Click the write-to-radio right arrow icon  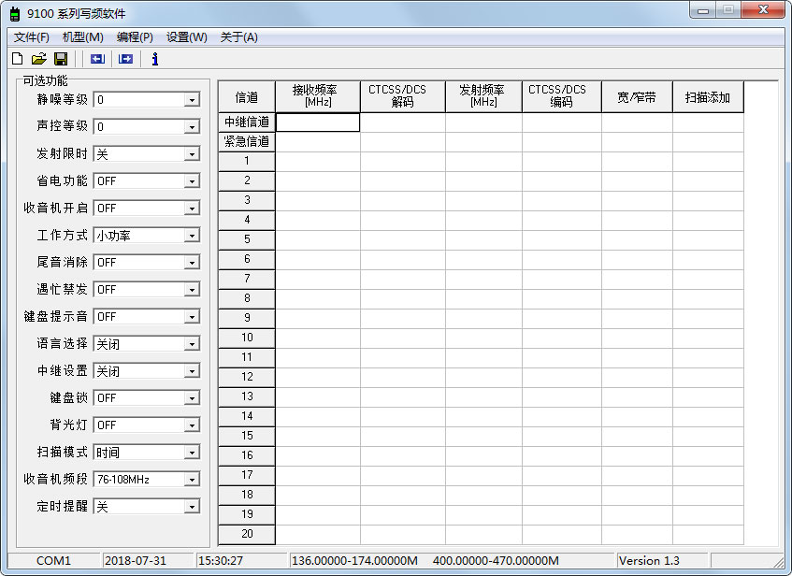pyautogui.click(x=126, y=59)
